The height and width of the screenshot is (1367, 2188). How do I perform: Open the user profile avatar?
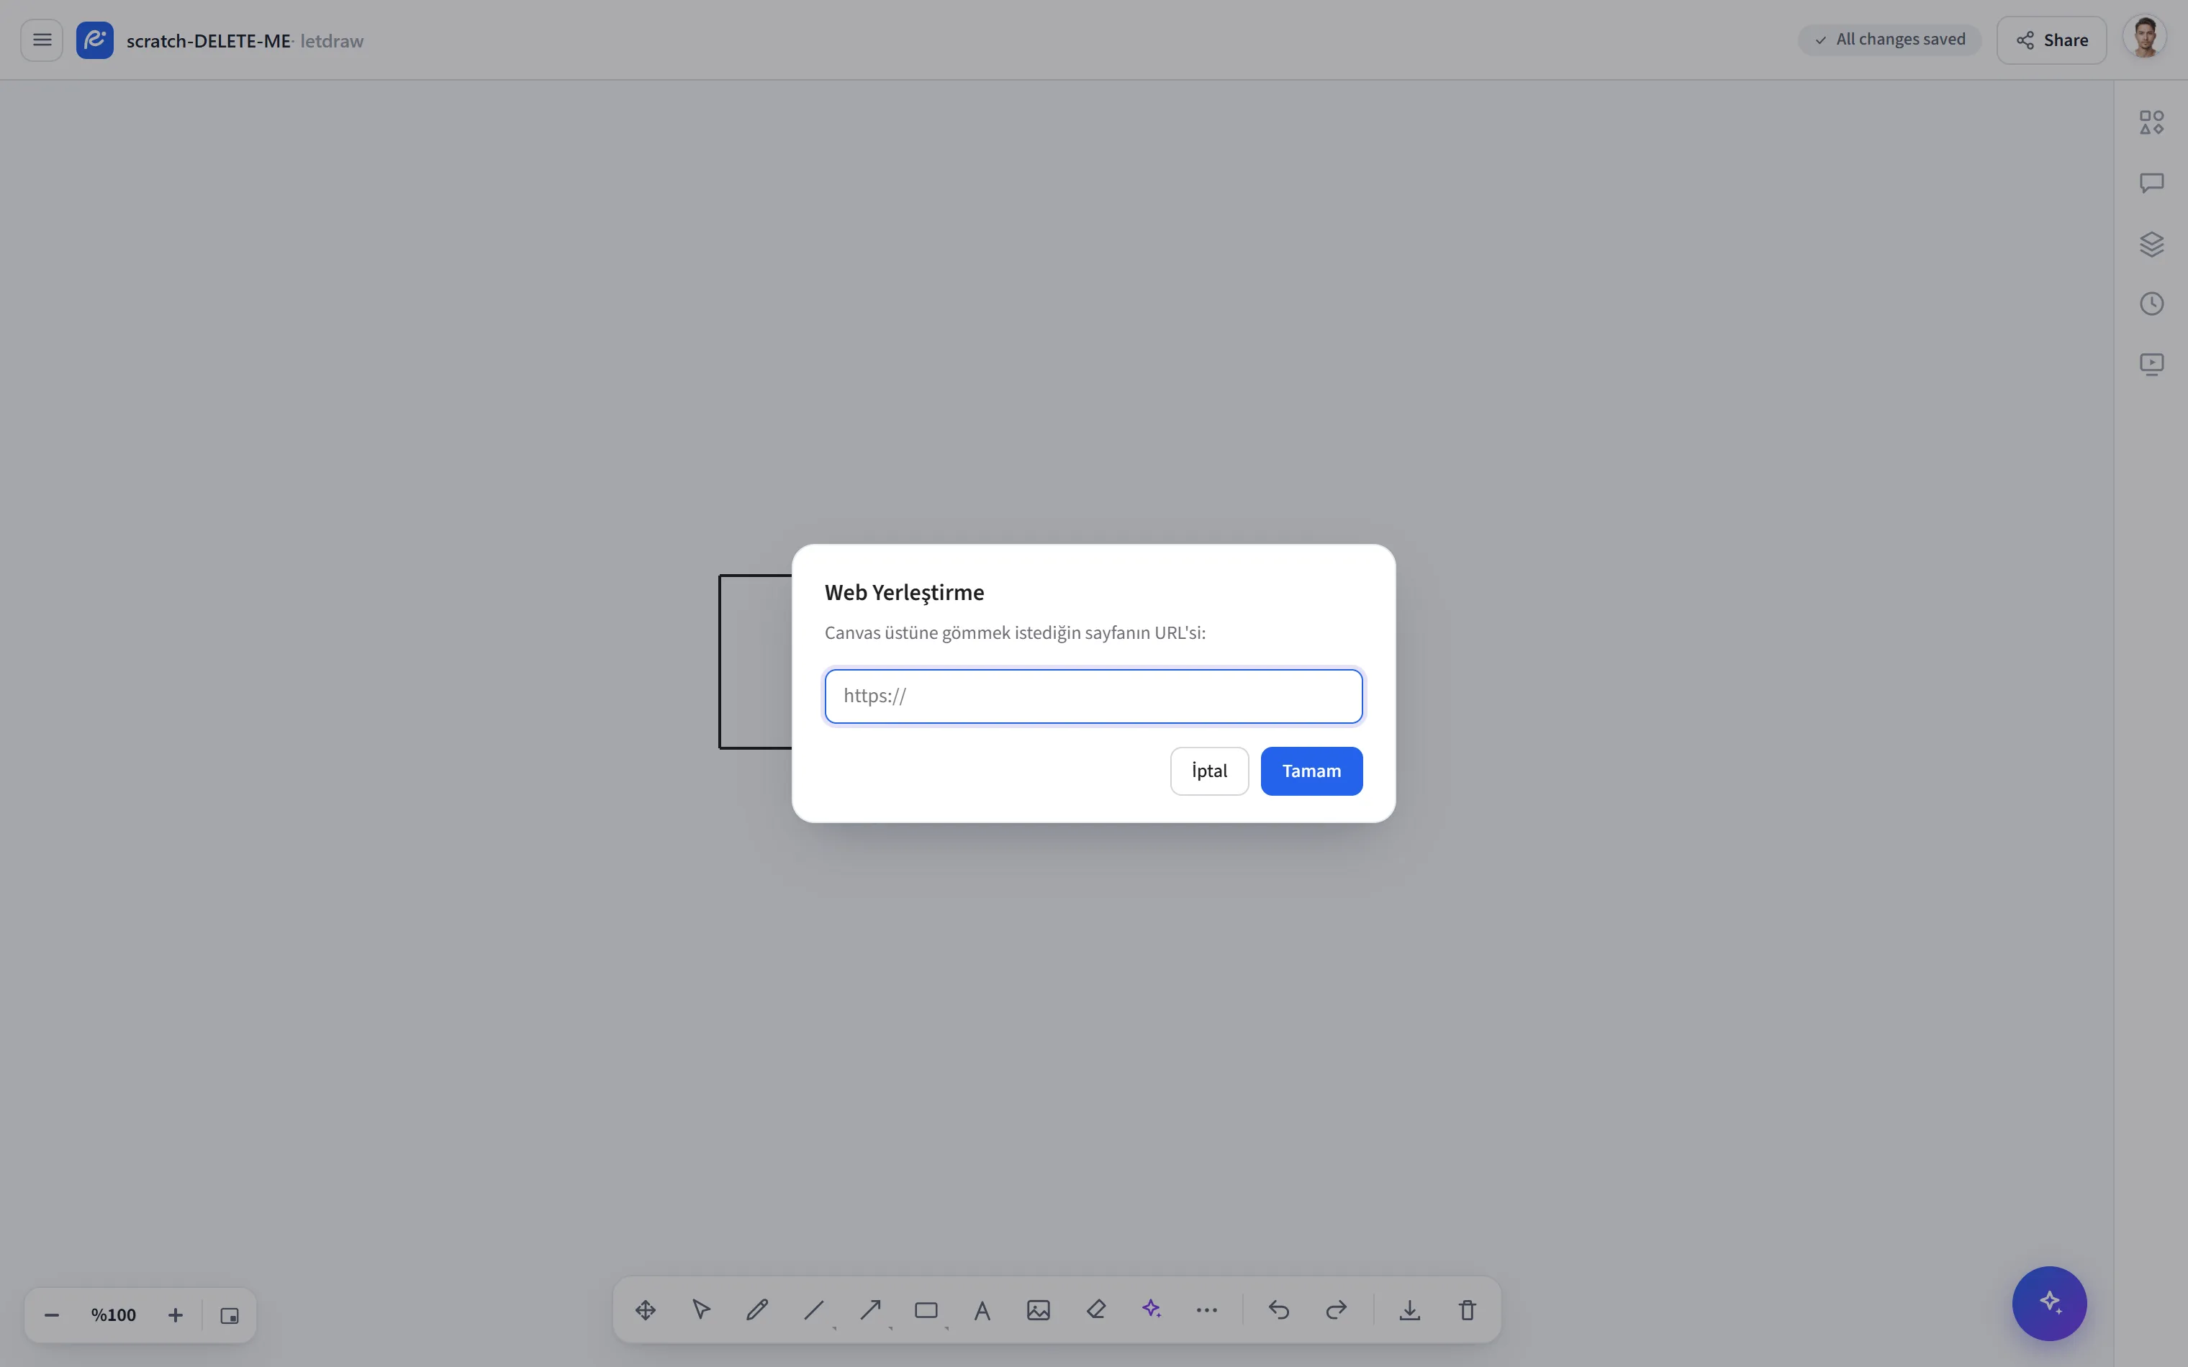[2145, 39]
